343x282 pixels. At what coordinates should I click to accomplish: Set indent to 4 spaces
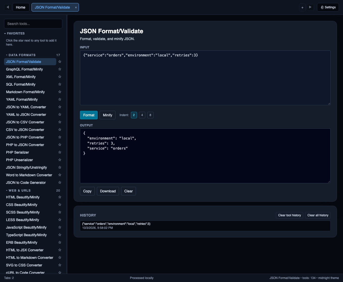click(x=142, y=115)
